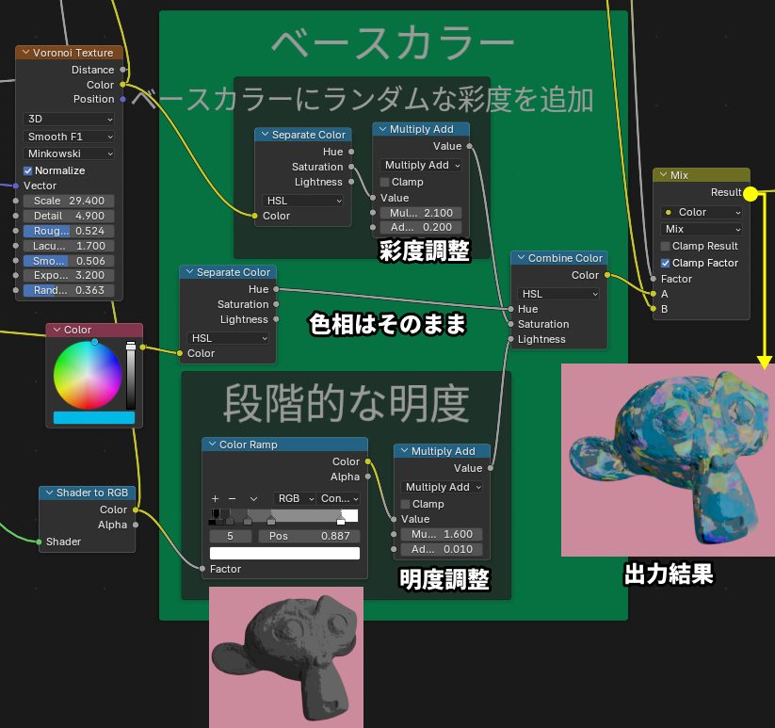
Task: Open the Smooth F1 feature dropdown
Action: coord(69,137)
